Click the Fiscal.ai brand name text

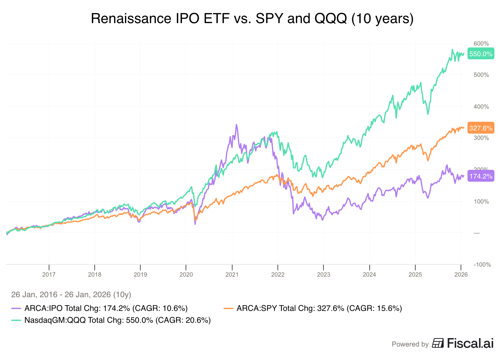click(x=470, y=343)
